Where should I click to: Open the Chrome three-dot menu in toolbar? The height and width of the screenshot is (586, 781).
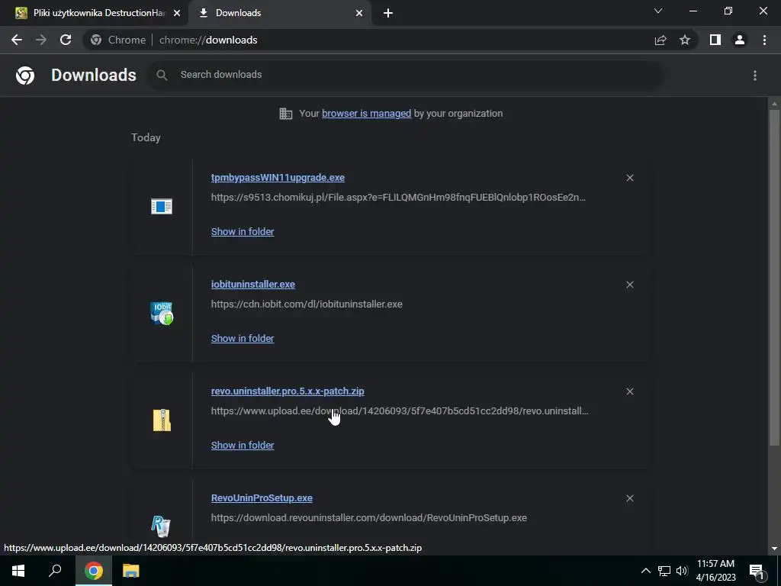pyautogui.click(x=764, y=40)
